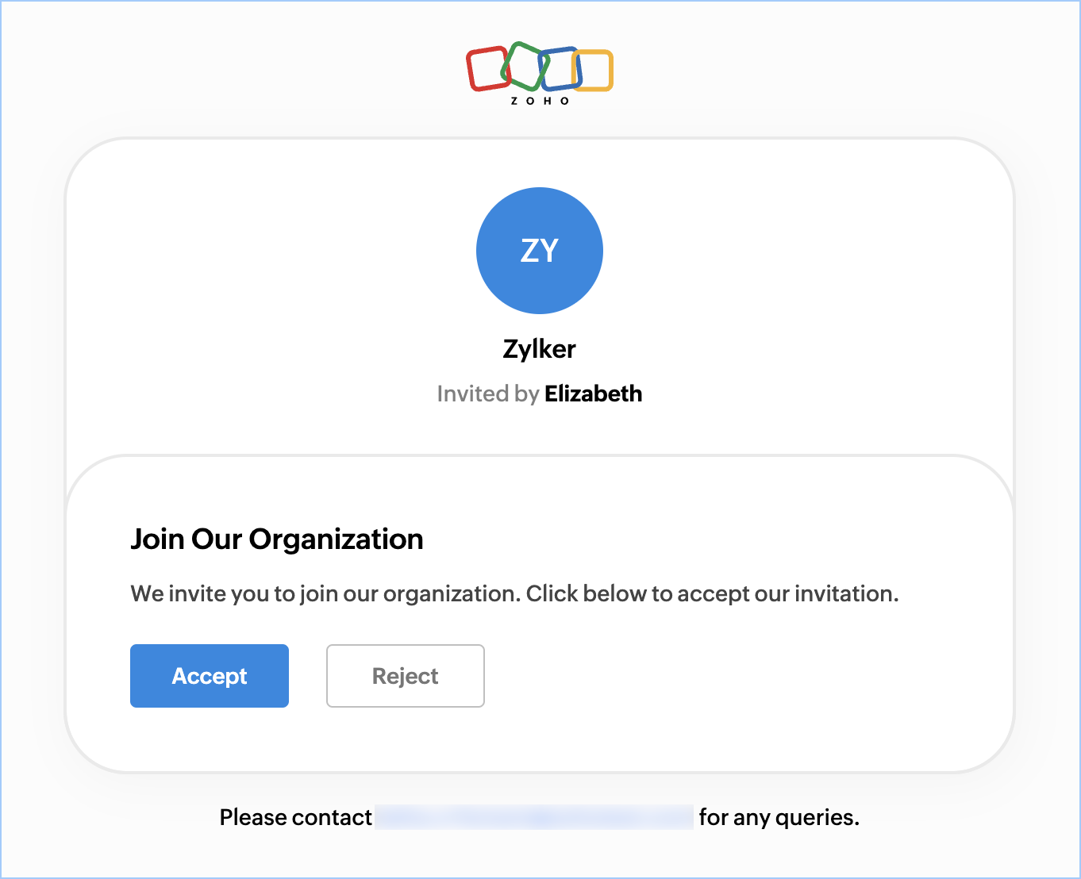
Task: Click the Zoho logo at top
Action: pos(540,74)
